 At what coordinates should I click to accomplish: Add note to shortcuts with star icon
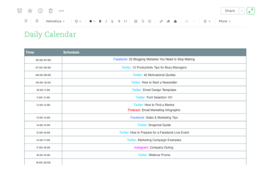pos(30,11)
